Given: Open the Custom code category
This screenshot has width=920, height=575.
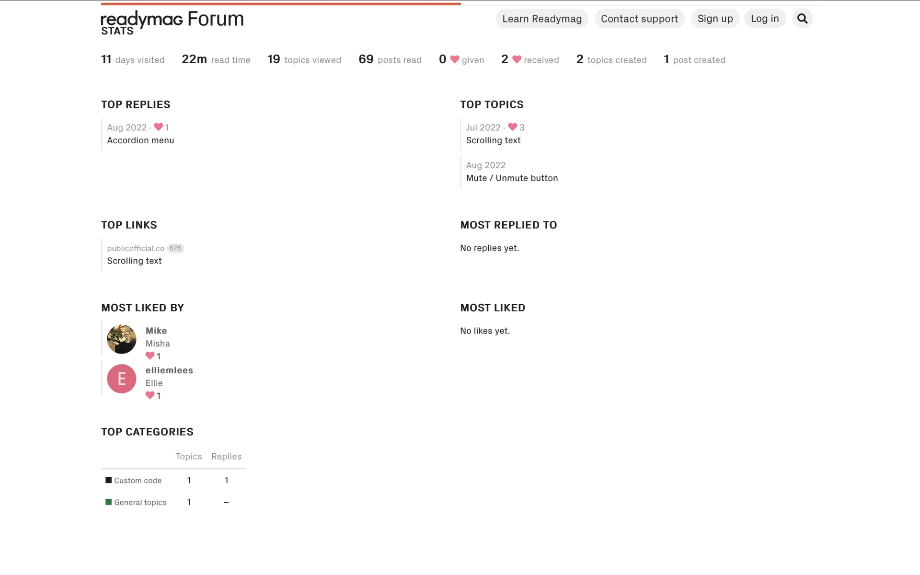Looking at the screenshot, I should point(138,481).
